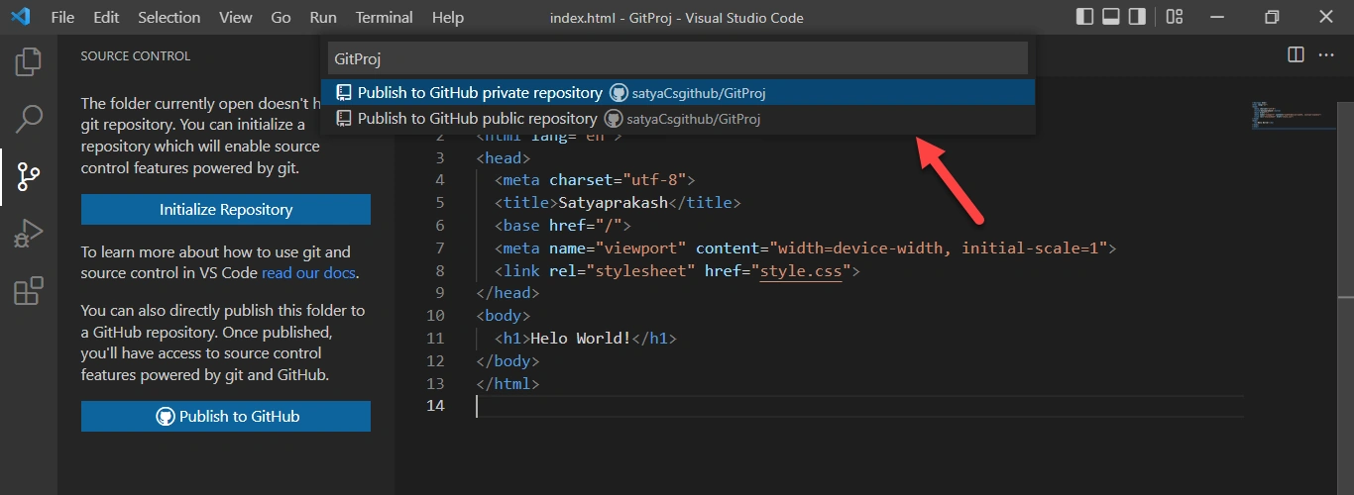The image size is (1354, 495).
Task: Choose Publish to GitHub private repository option
Action: (x=678, y=92)
